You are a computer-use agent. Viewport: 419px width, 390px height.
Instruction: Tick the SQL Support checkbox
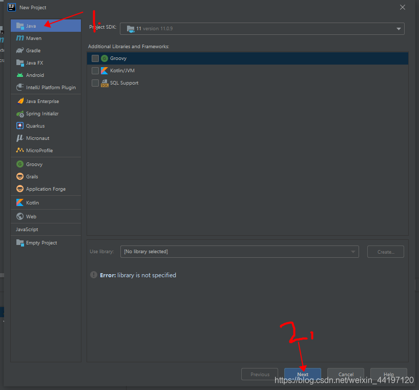[95, 83]
